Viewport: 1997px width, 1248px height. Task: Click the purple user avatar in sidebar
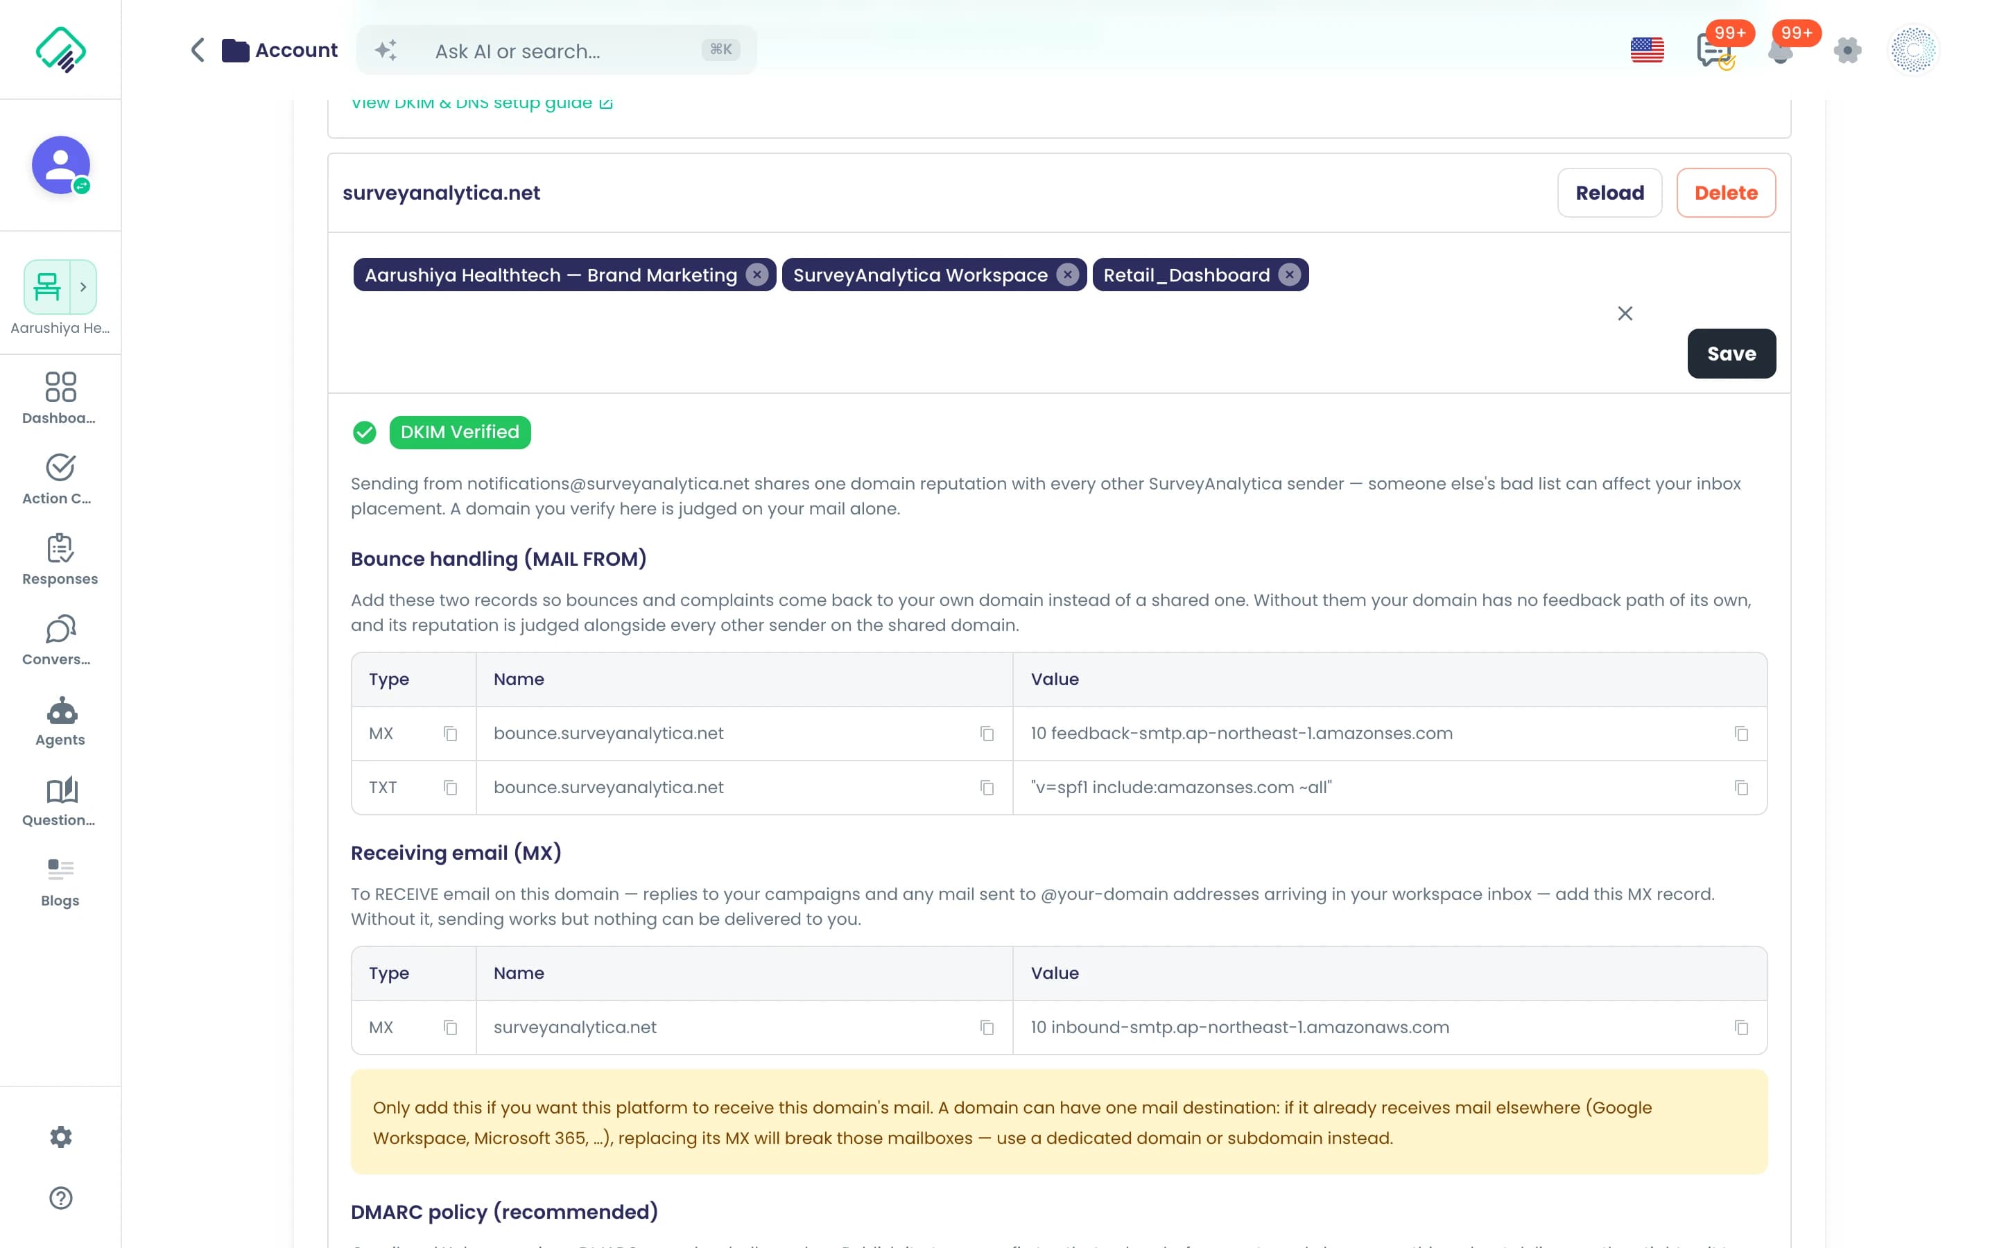(60, 165)
